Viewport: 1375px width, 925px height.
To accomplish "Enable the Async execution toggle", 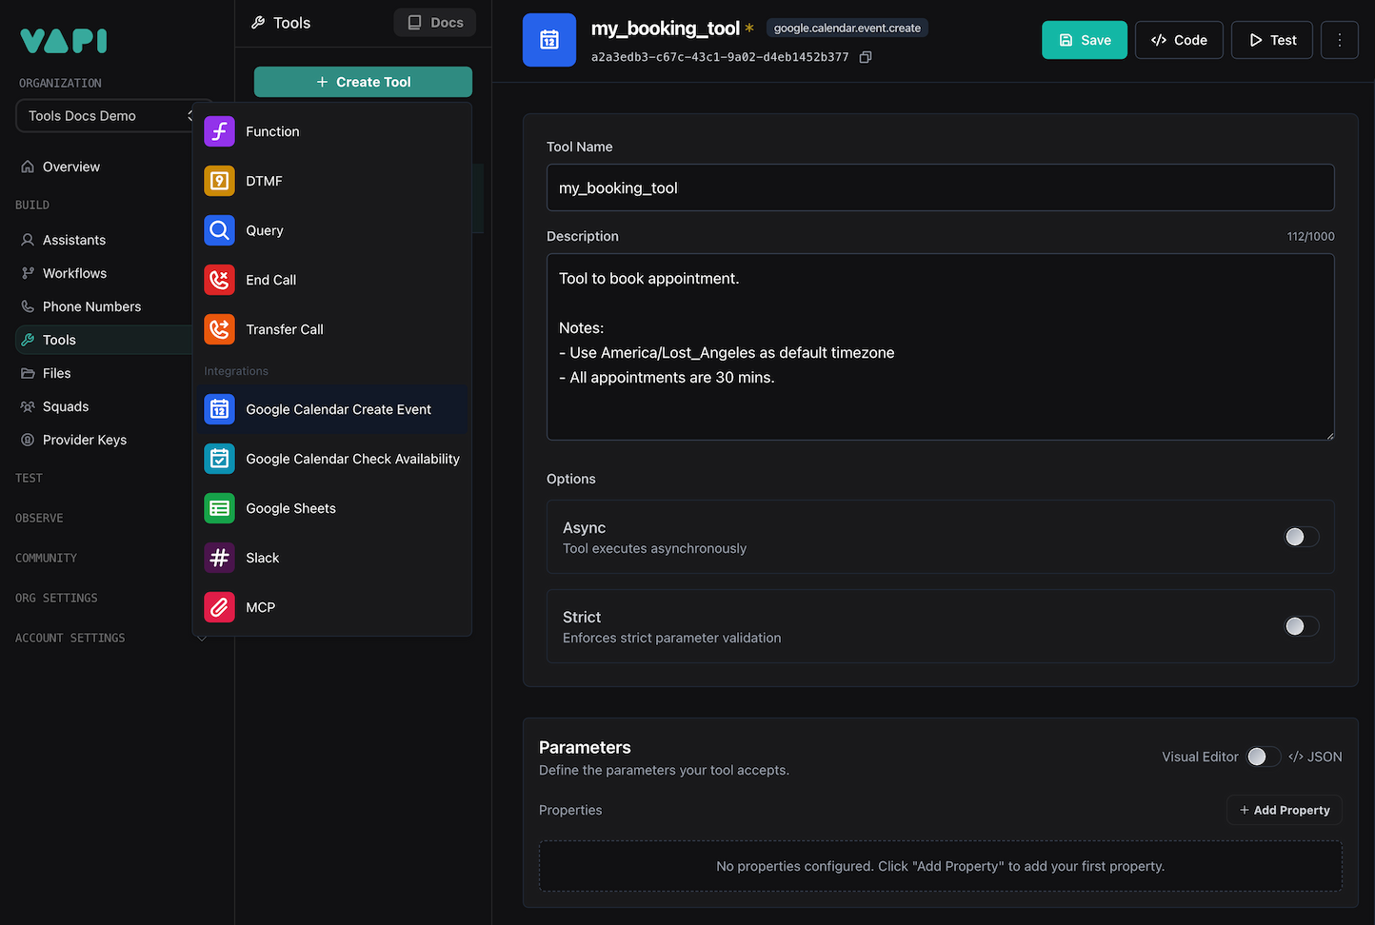I will (1301, 537).
